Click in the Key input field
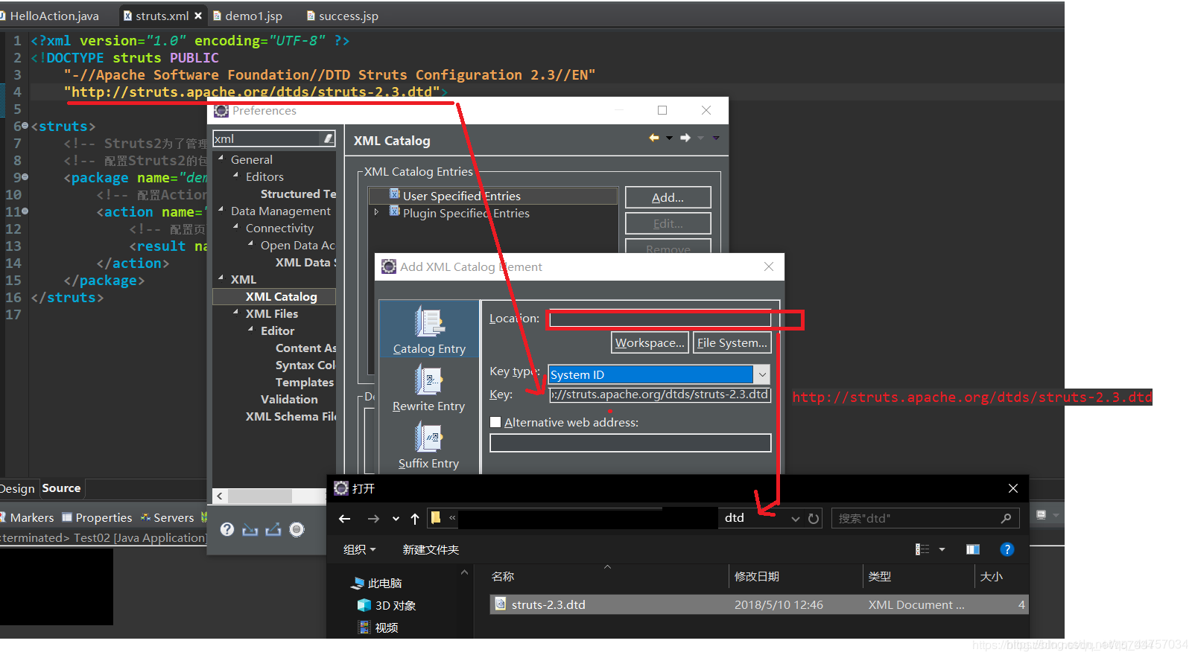Viewport: 1195px width, 658px height. [660, 395]
